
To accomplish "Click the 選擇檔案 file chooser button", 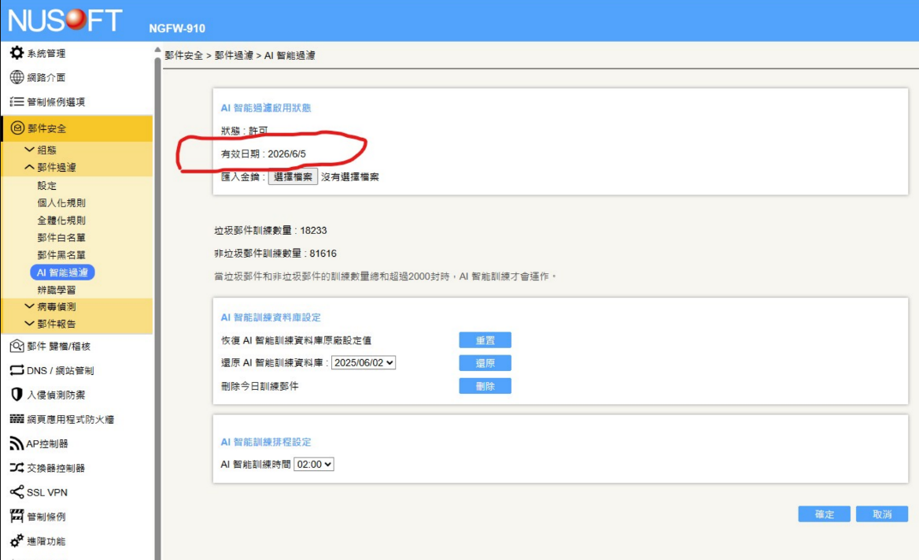I will tap(293, 177).
